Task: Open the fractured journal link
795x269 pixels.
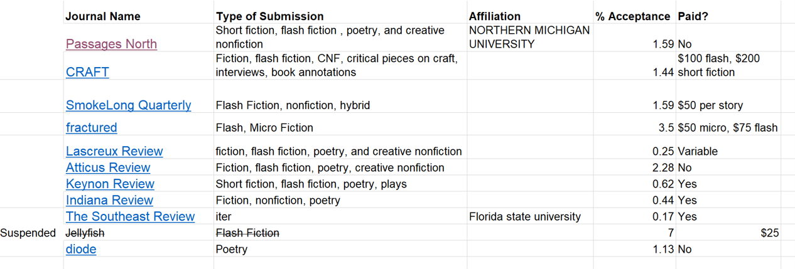Action: point(91,127)
